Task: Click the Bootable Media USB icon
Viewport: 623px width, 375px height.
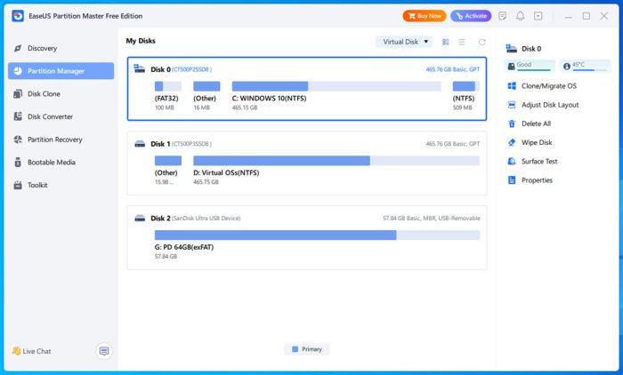Action: [x=18, y=163]
